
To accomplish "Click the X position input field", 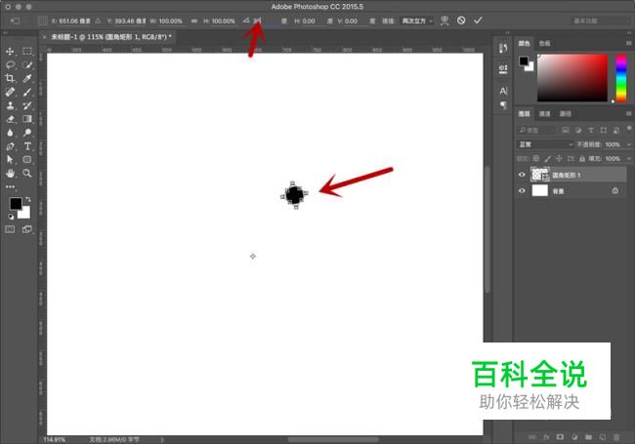I will (x=74, y=20).
